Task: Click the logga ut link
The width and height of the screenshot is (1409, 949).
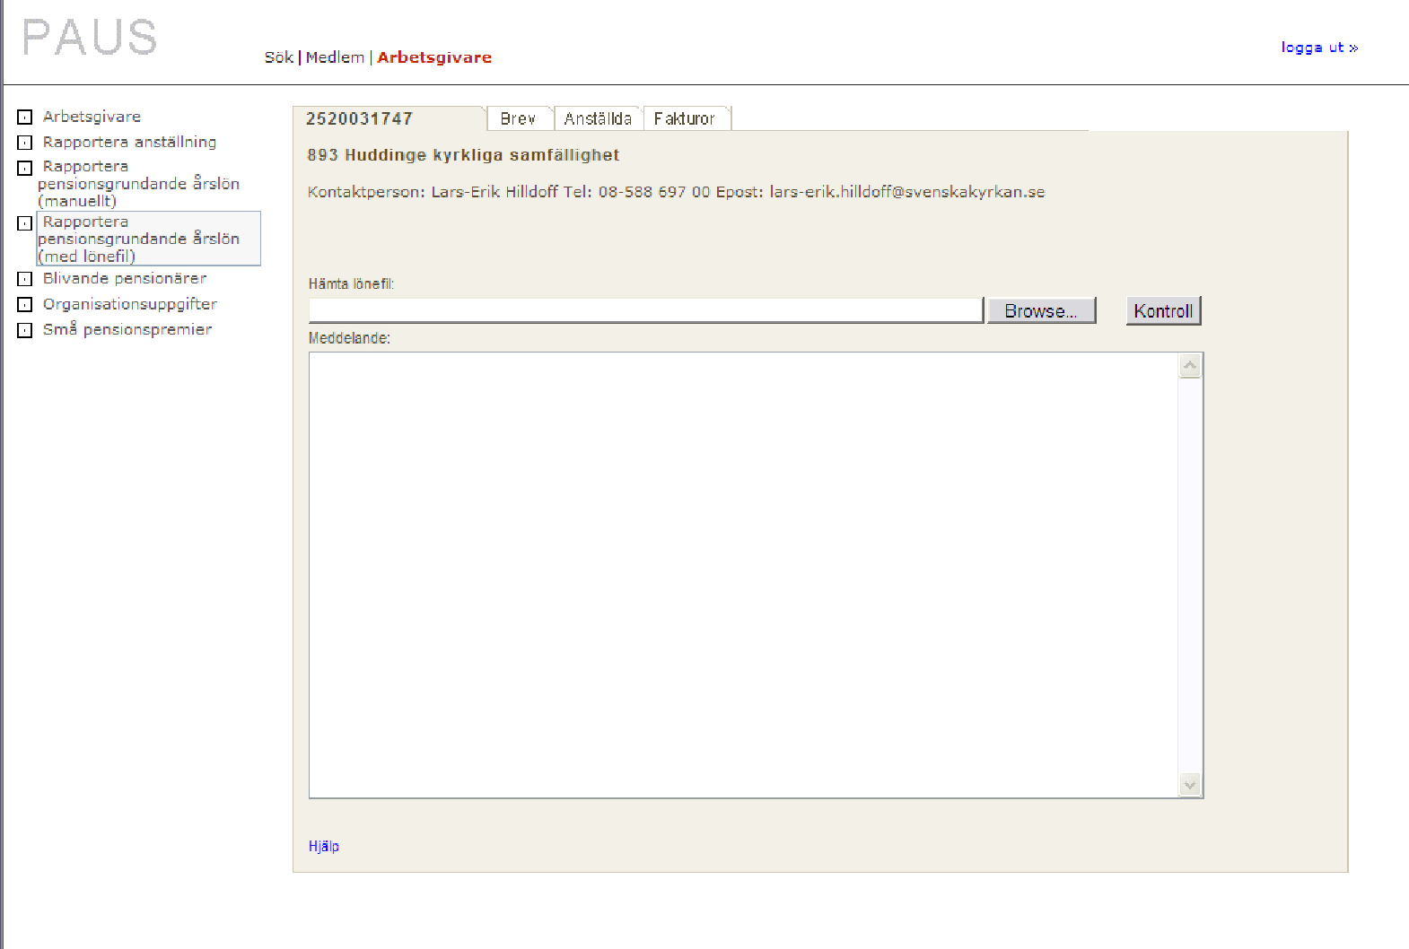Action: click(1319, 48)
